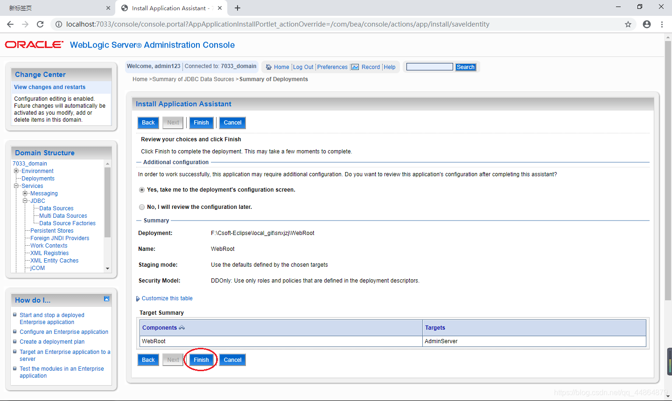The height and width of the screenshot is (401, 672).
Task: Expand the Messaging tree node
Action: click(25, 194)
